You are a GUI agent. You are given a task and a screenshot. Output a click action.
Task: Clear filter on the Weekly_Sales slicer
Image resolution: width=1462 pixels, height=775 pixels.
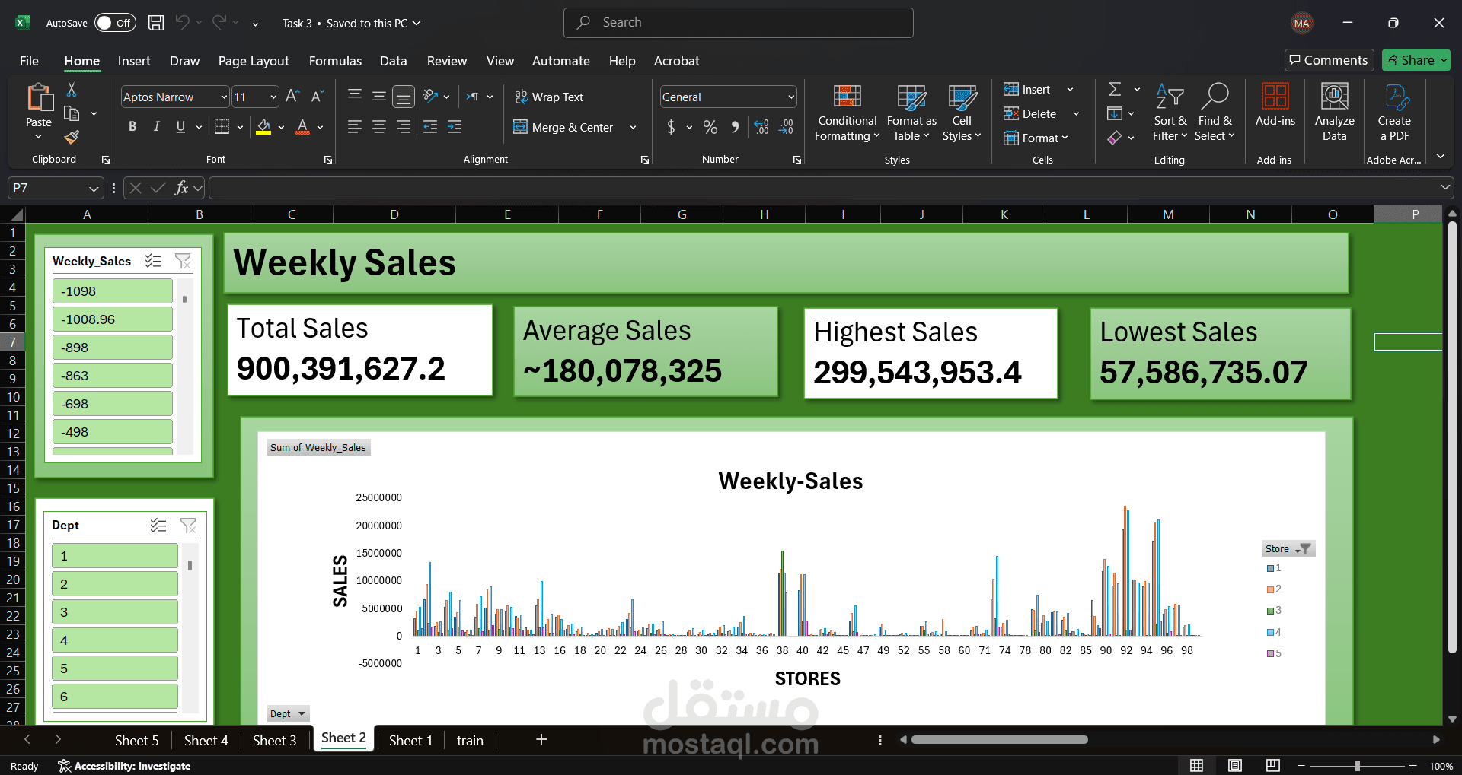click(x=183, y=261)
